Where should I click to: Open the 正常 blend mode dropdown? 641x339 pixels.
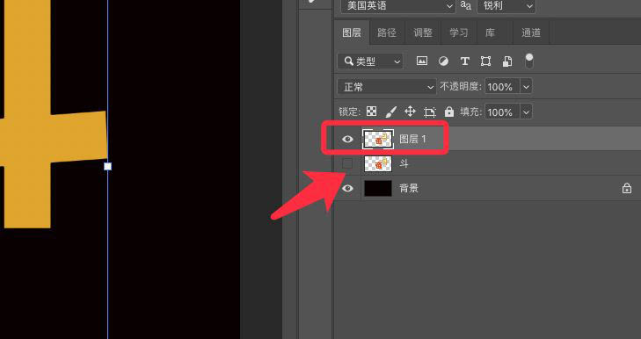coord(387,87)
